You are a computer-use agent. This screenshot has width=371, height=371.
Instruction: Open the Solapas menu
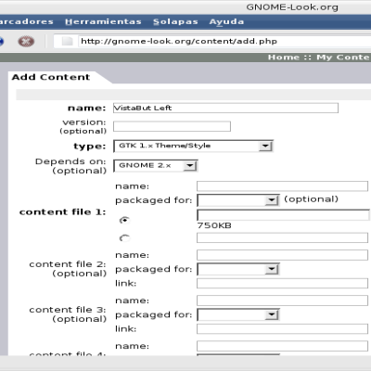click(175, 21)
